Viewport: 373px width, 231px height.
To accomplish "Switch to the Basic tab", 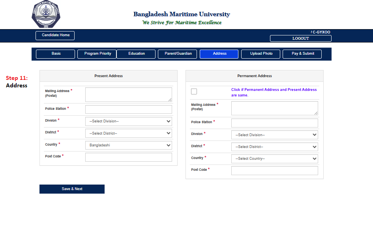I will pos(56,54).
